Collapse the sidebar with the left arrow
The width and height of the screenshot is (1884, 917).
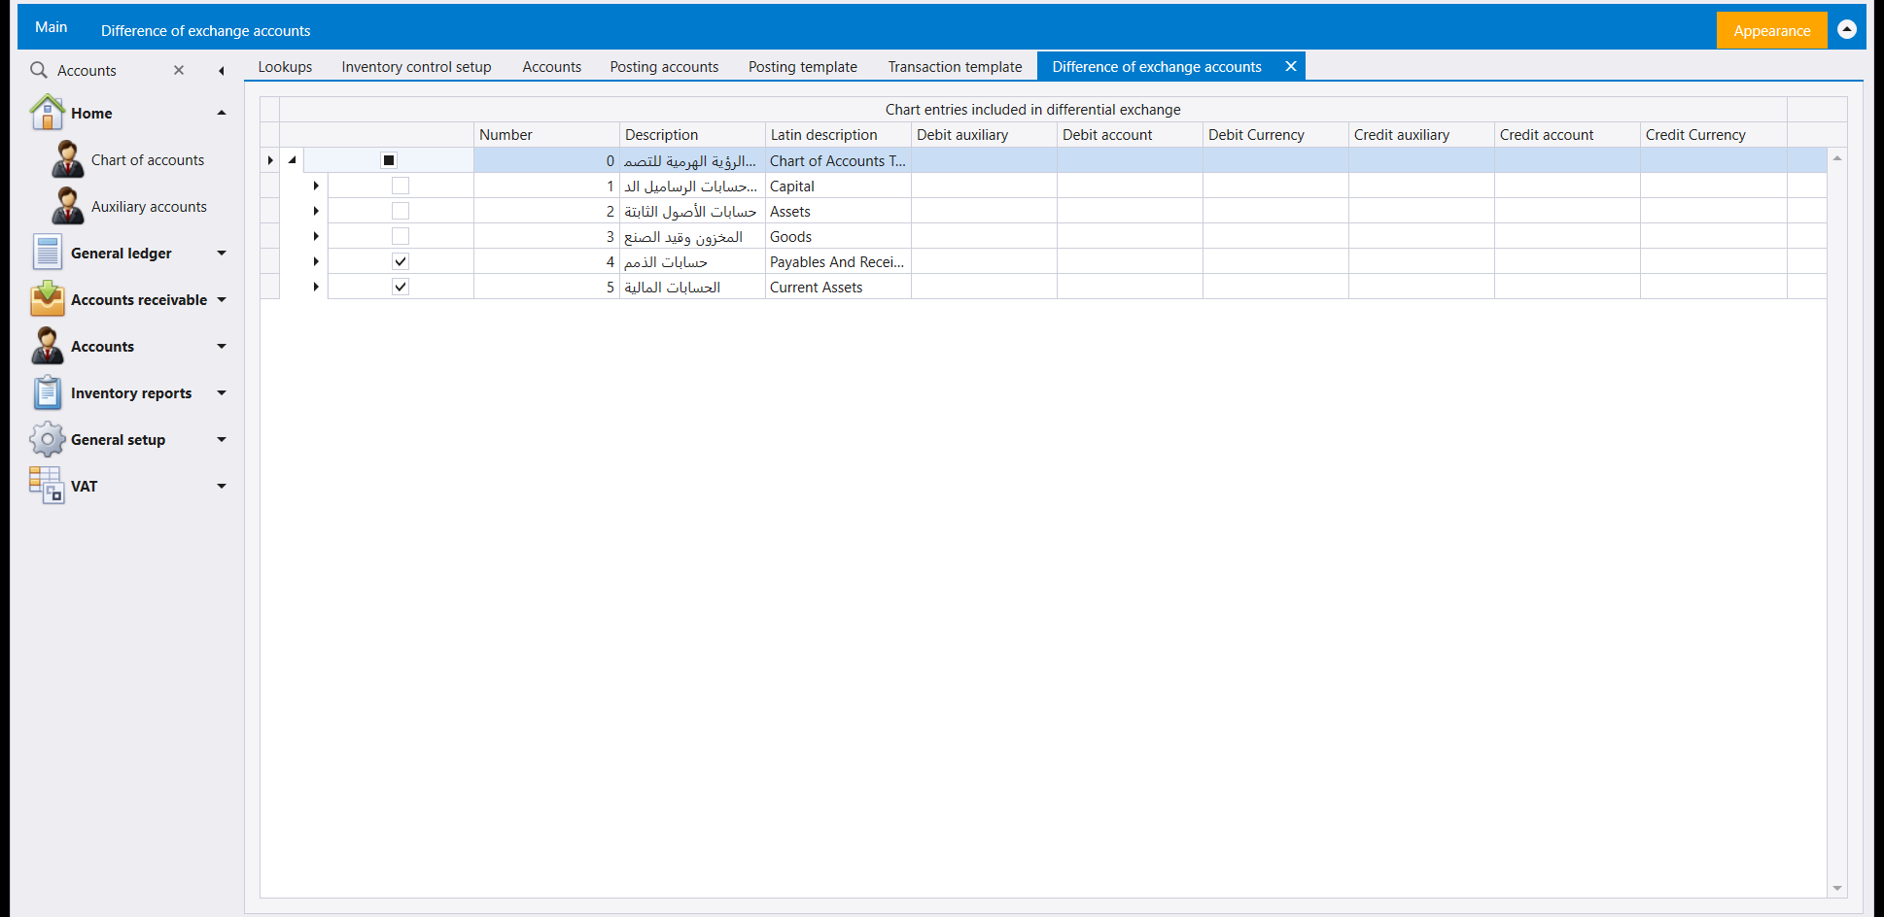[222, 70]
